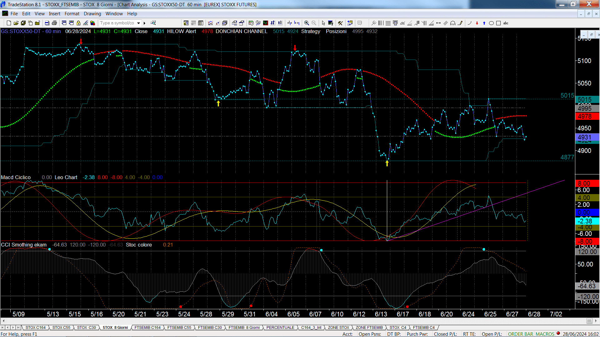Open a file with the folder icon
Screen dimensions: 600x337
click(x=16, y=23)
